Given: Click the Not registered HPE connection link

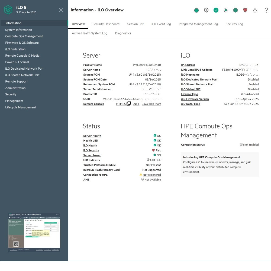Looking at the screenshot, I should pos(152,175).
